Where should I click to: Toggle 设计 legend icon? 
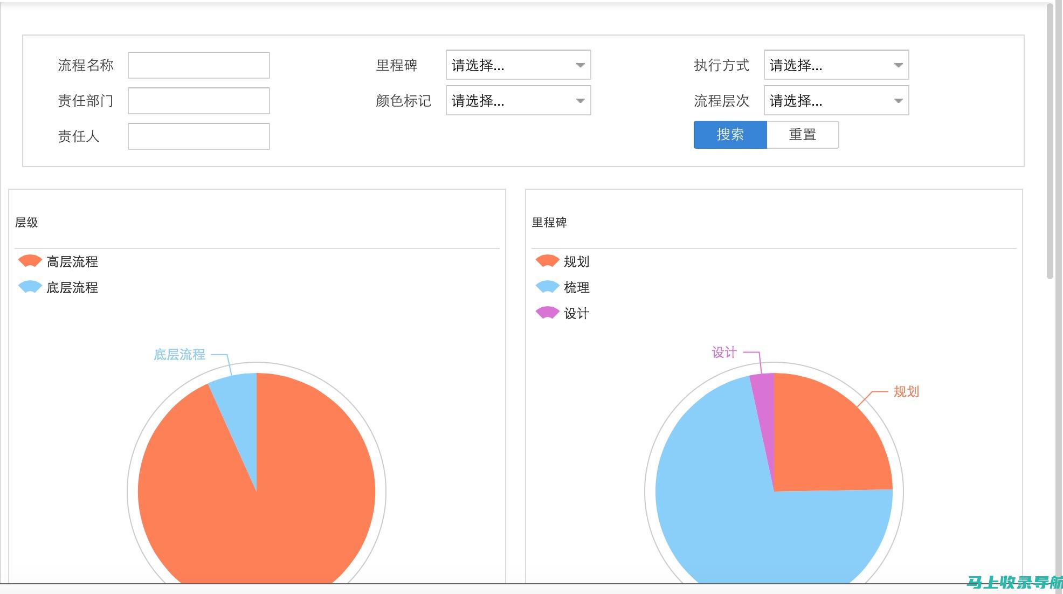pyautogui.click(x=547, y=313)
